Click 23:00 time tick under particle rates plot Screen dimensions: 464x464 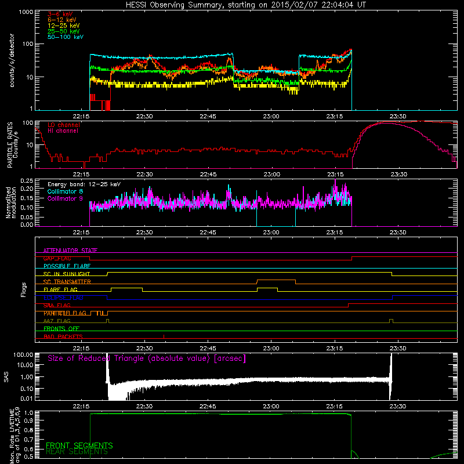[x=271, y=175]
